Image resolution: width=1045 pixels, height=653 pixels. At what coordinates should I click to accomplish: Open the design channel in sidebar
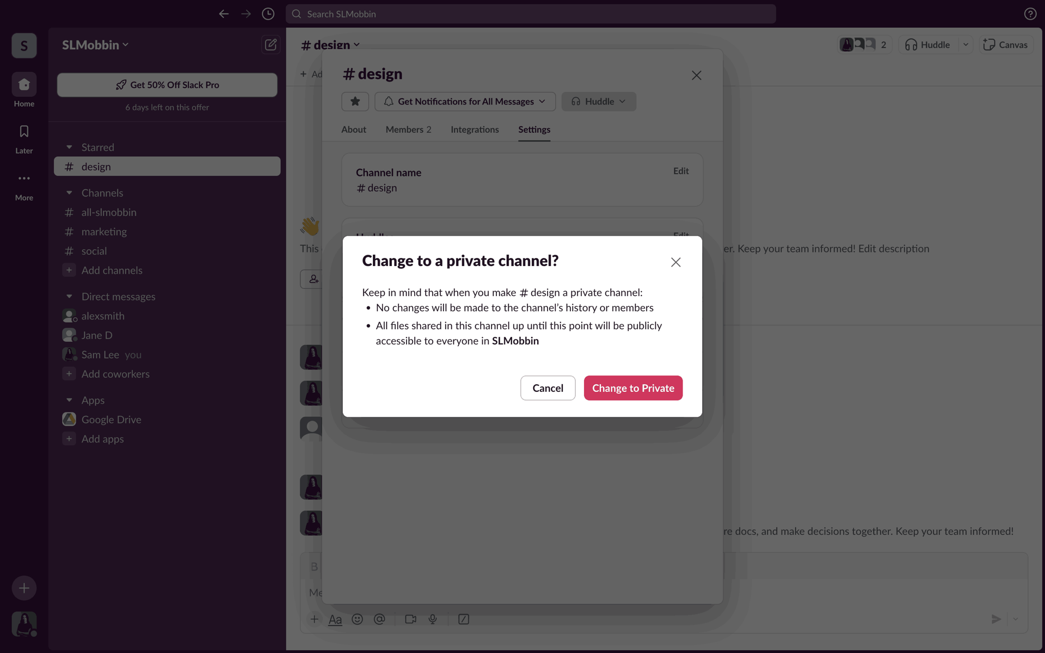coord(167,167)
